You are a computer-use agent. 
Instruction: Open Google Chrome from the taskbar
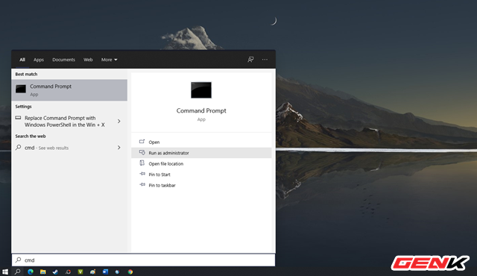130,272
